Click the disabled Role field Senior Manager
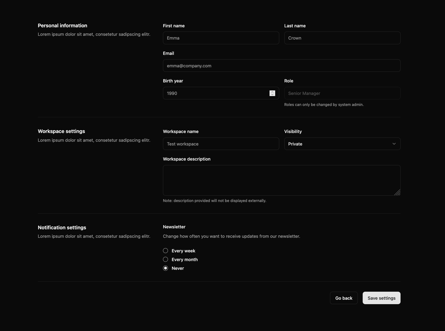This screenshot has height=331, width=445. click(342, 93)
